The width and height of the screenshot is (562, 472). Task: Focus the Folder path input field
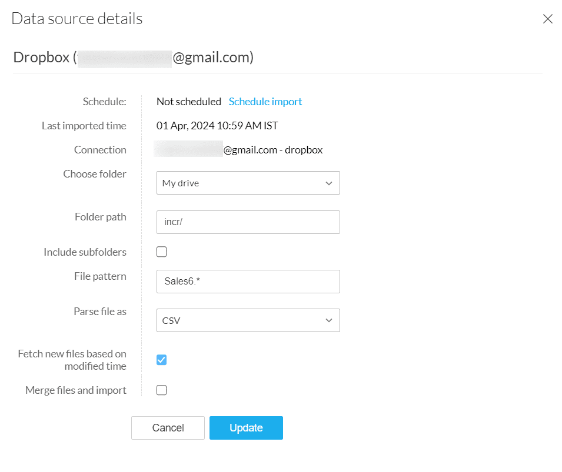click(248, 222)
